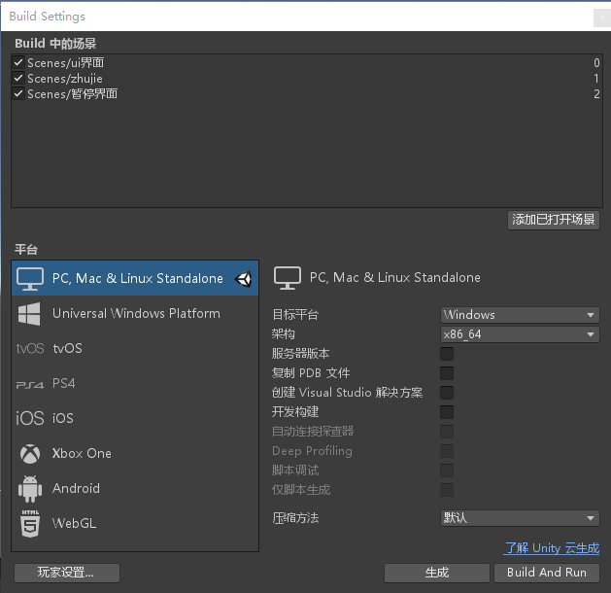The image size is (611, 593).
Task: Click the Universal Windows Platform logo icon
Action: coord(29,314)
